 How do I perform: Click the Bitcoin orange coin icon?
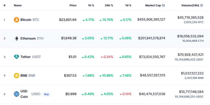click(x=17, y=20)
